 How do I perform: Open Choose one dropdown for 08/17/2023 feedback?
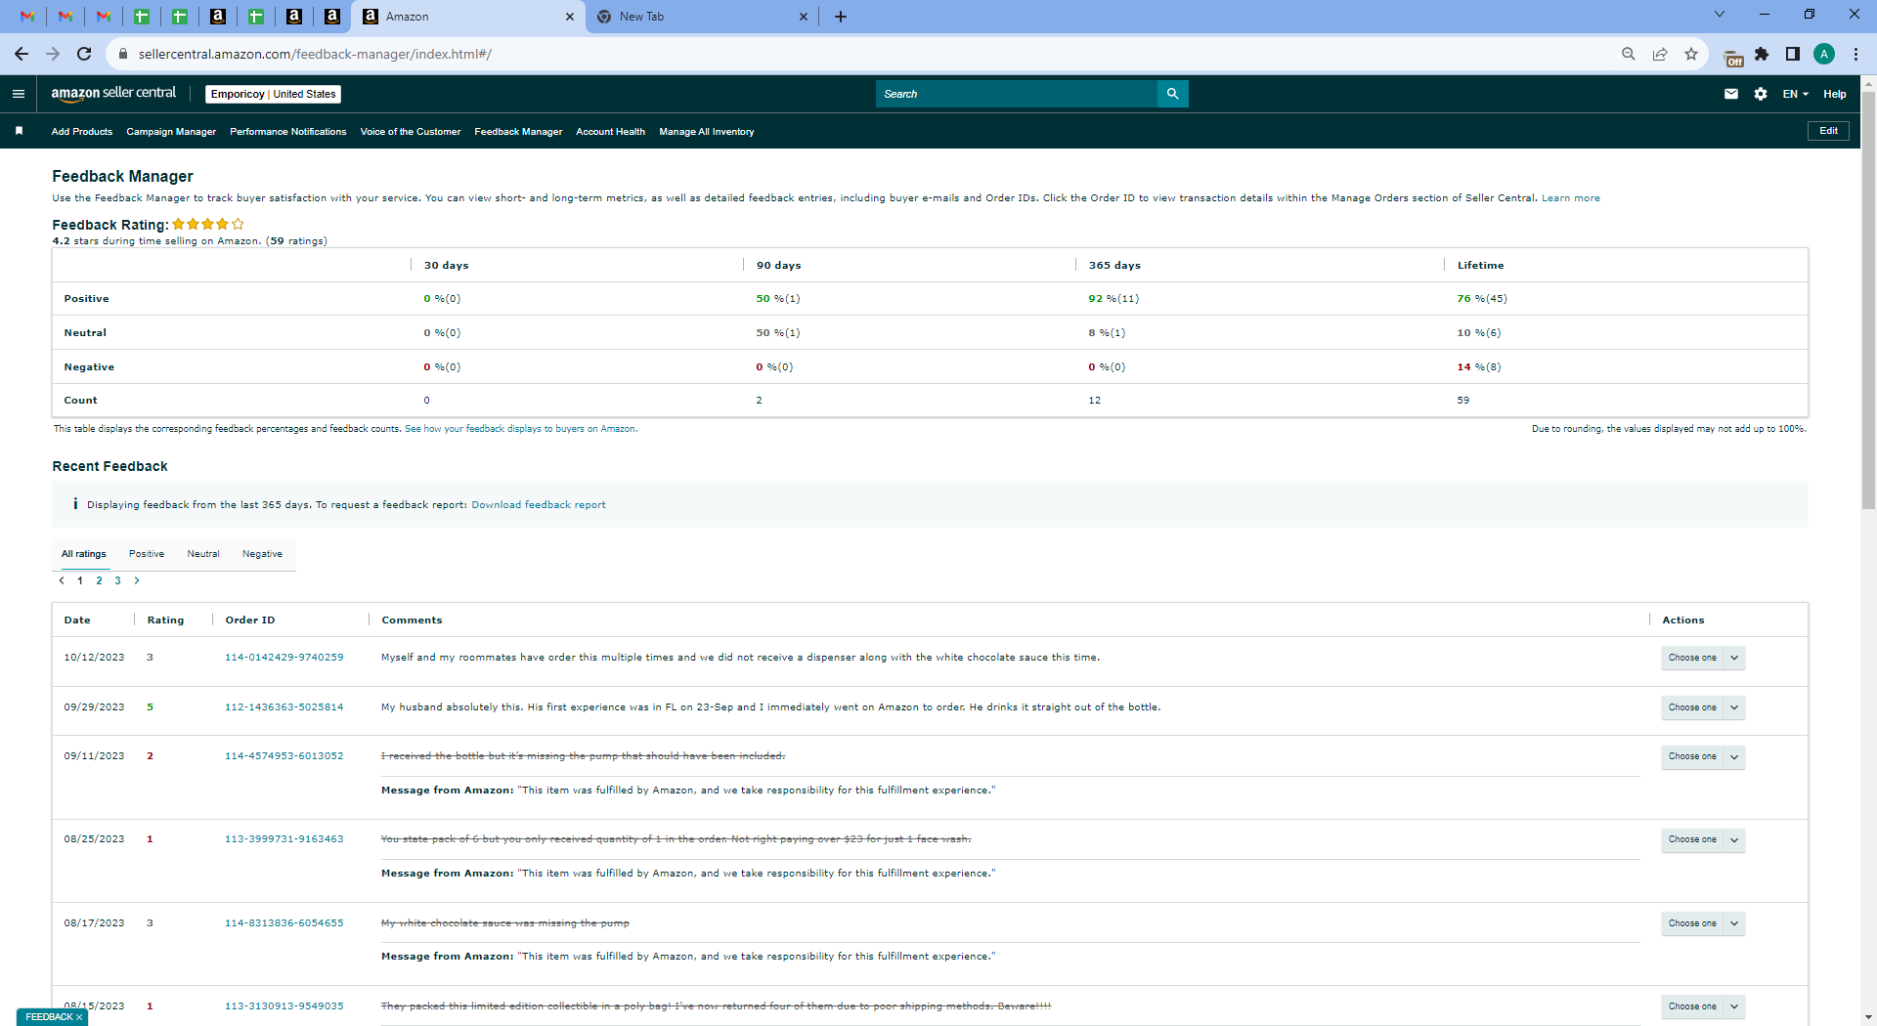click(x=1703, y=923)
